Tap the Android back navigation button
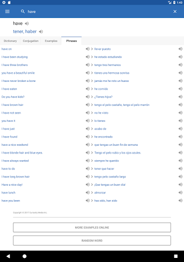Viewport: 184px width, 262px height. 8,256
